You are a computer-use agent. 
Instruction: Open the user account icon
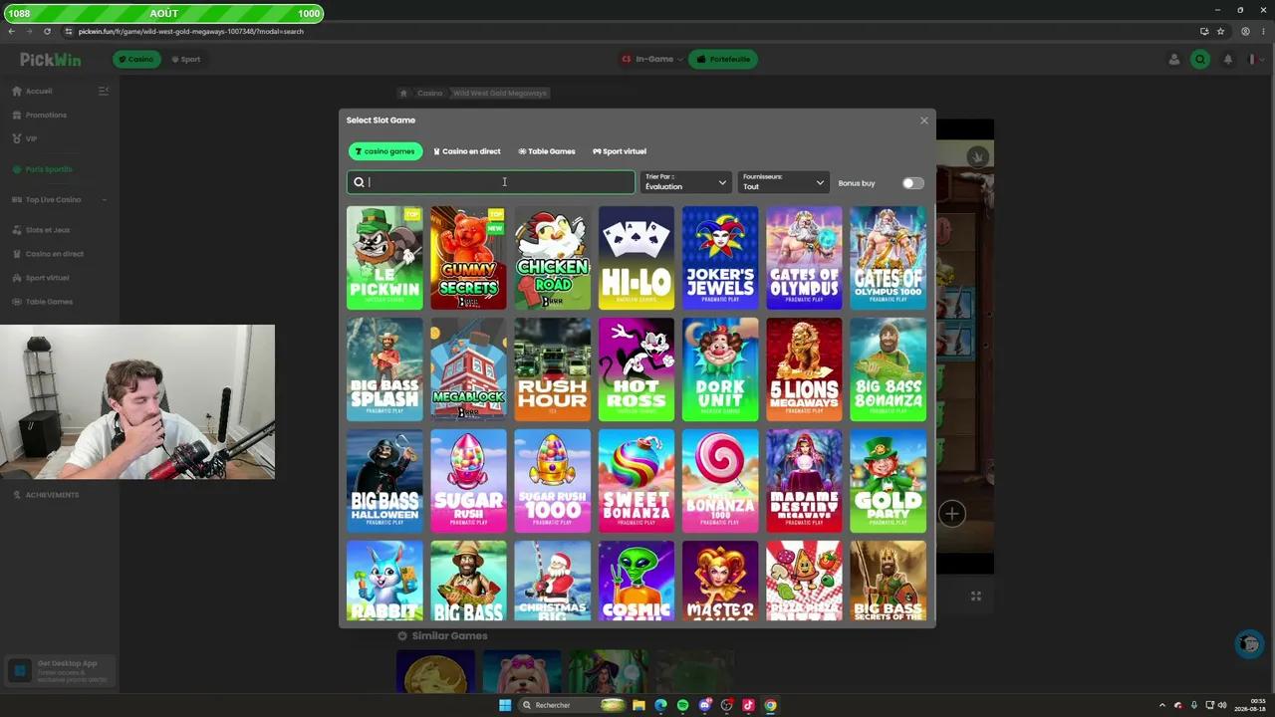(1174, 60)
